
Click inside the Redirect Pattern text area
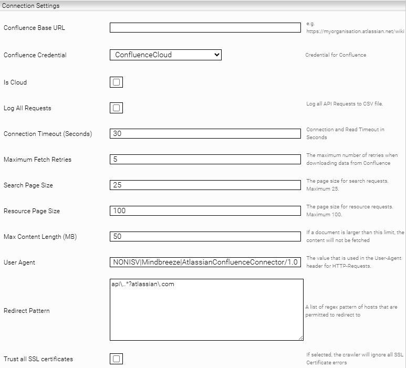206,310
